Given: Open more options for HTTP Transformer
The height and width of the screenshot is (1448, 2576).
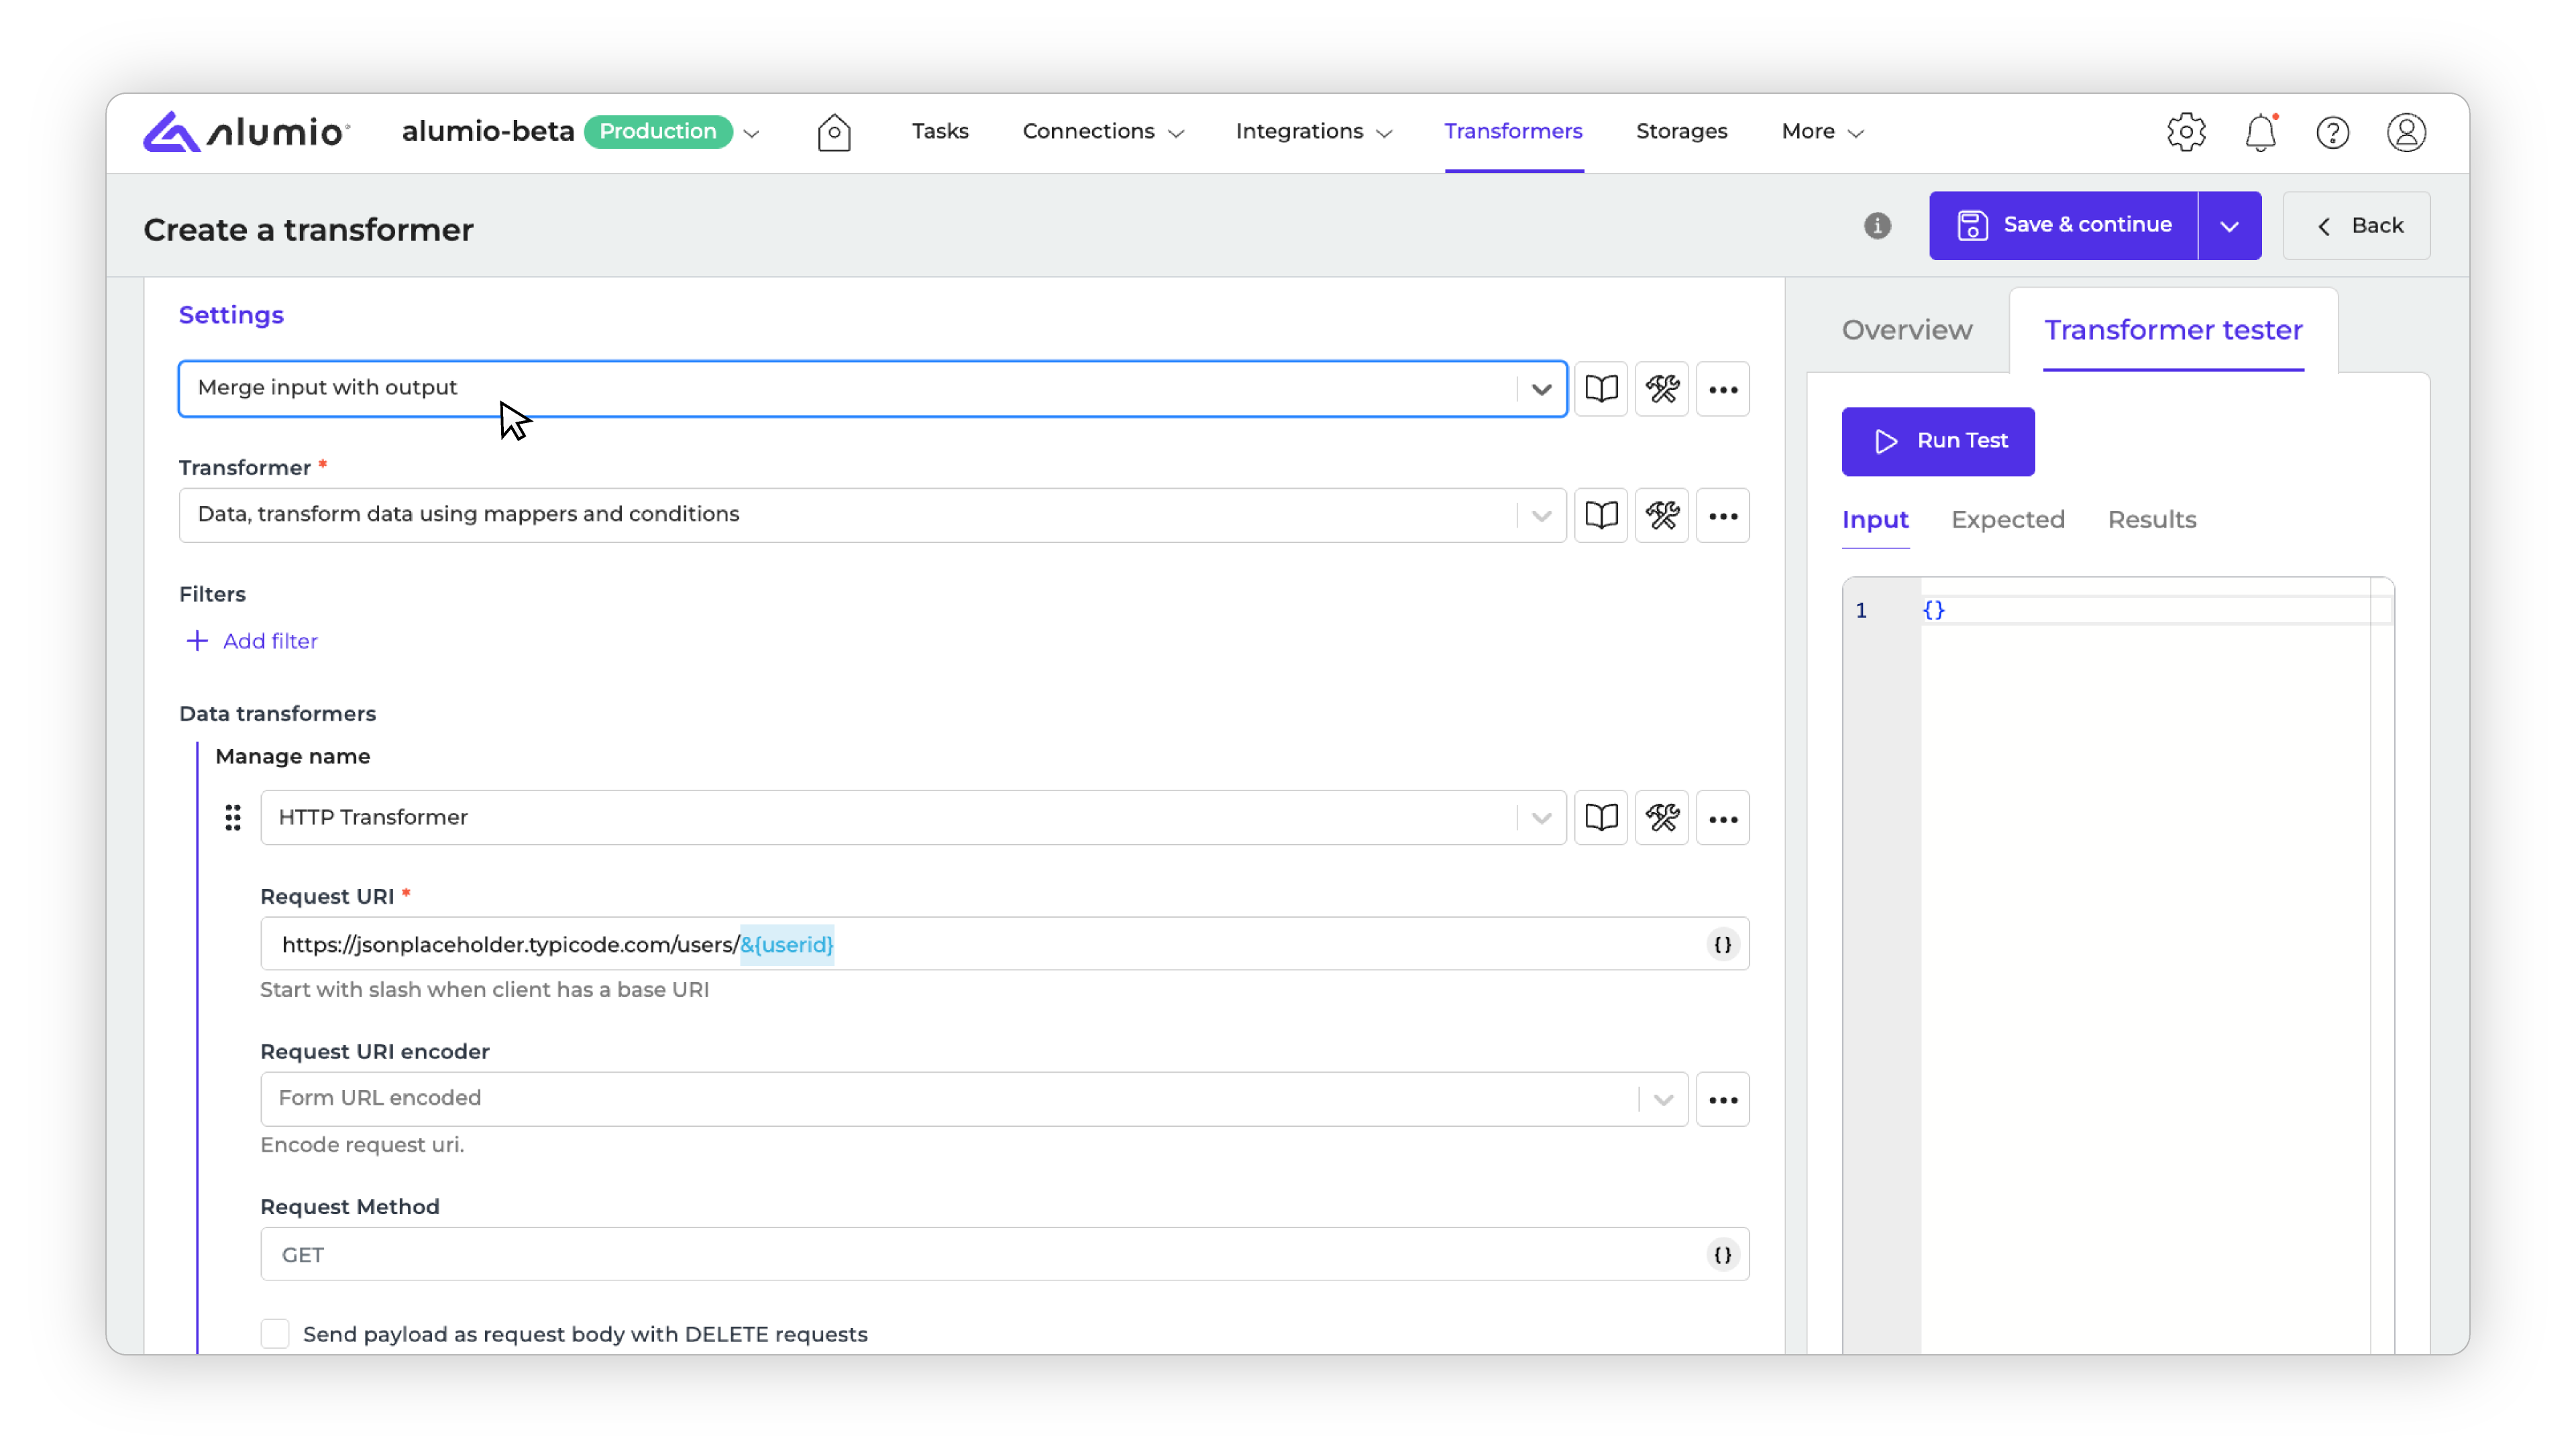Looking at the screenshot, I should [1723, 819].
